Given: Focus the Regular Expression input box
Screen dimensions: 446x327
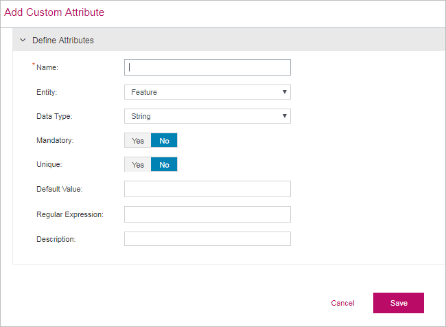Looking at the screenshot, I should point(207,214).
